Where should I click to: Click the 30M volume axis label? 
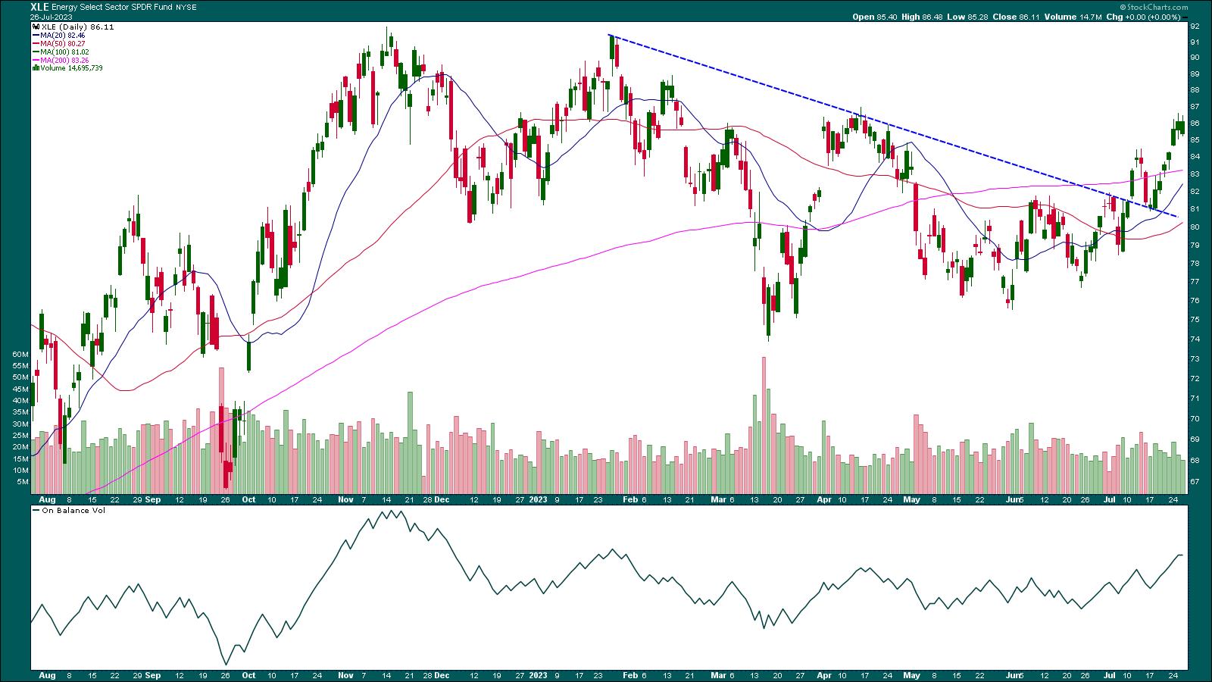(x=20, y=424)
